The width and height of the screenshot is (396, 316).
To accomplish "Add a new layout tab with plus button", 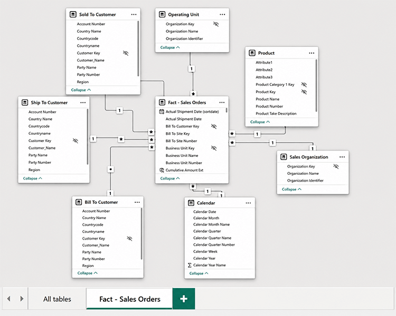I will coord(184,299).
